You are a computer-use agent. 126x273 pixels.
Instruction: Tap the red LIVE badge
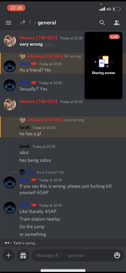coord(114,37)
